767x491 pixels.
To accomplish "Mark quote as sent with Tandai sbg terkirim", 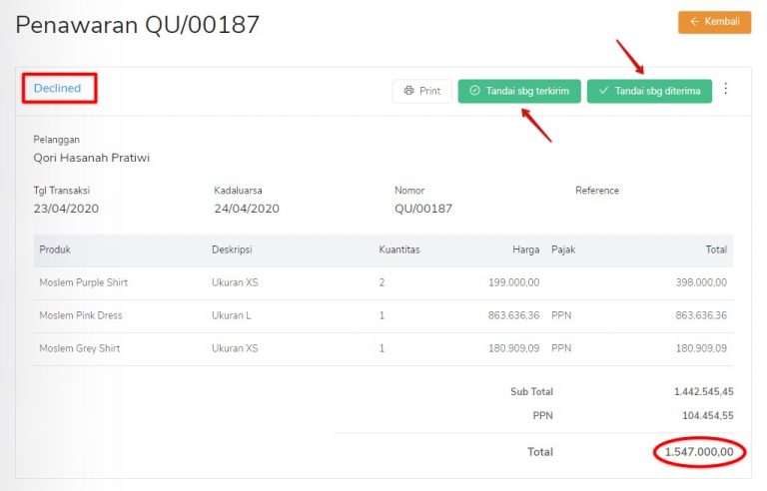I will tap(519, 91).
